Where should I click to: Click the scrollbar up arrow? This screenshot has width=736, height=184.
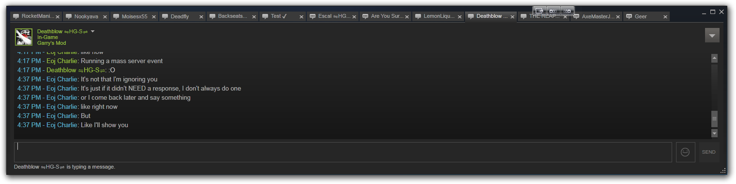[714, 58]
